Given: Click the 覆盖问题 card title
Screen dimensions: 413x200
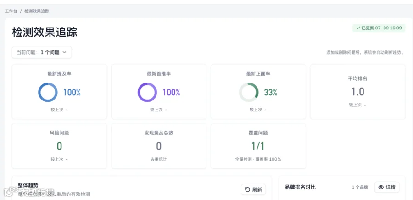Looking at the screenshot, I should click(258, 133).
